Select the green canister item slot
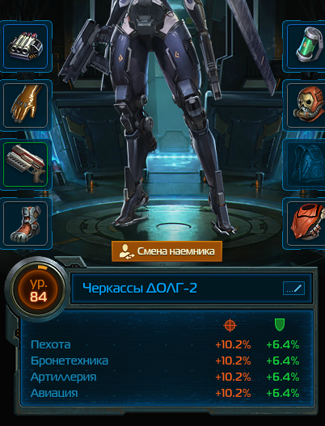Image resolution: width=325 pixels, height=426 pixels. pyautogui.click(x=306, y=46)
